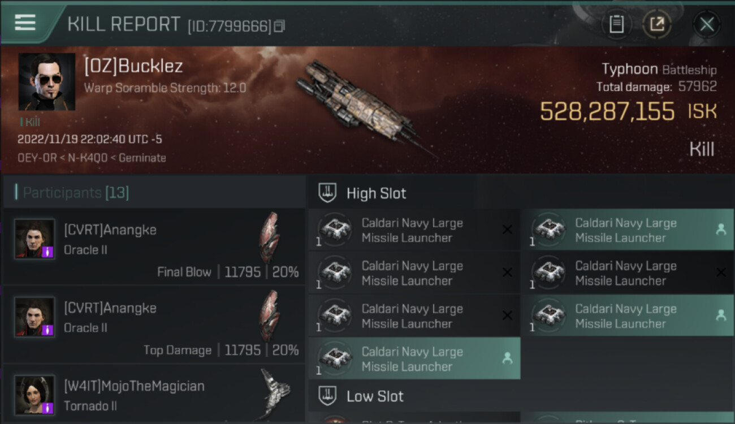Click the 528,287,155 ISK value

point(608,112)
